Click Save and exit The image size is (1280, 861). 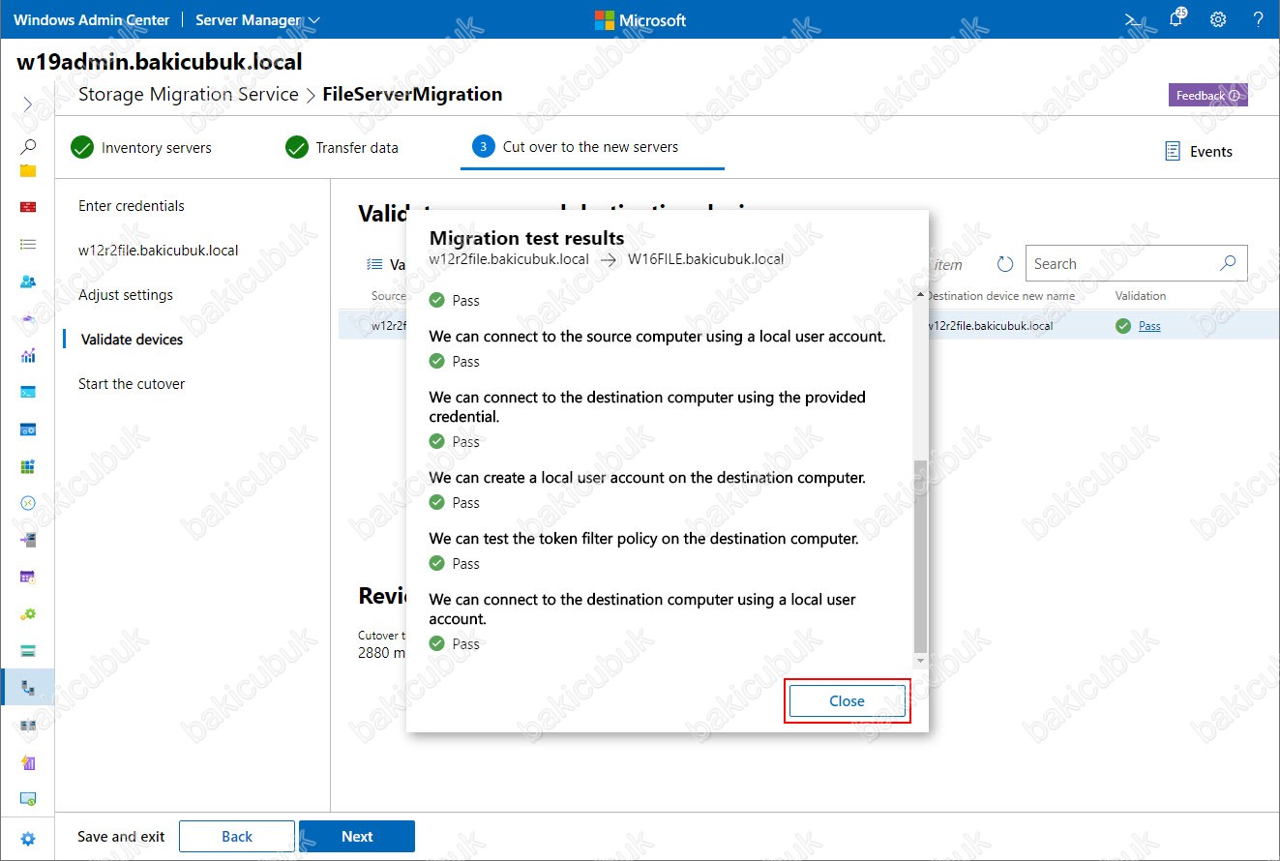pos(121,837)
